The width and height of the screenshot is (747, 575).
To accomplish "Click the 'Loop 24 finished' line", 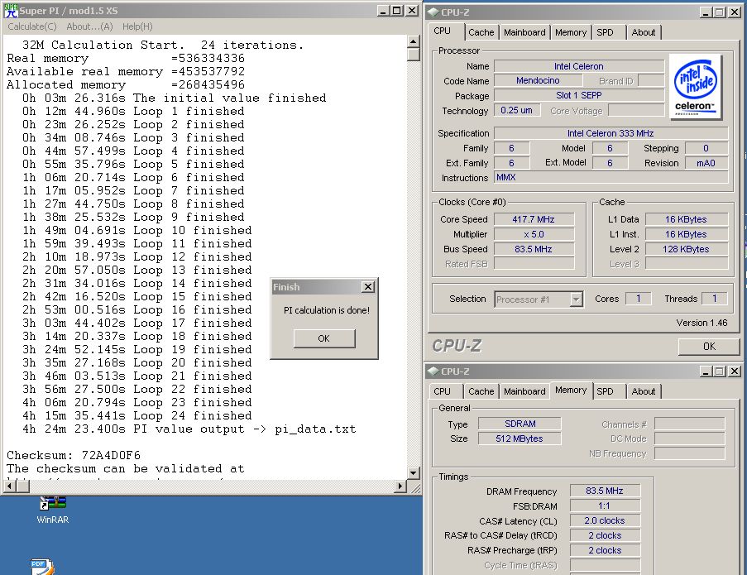I will pos(136,415).
